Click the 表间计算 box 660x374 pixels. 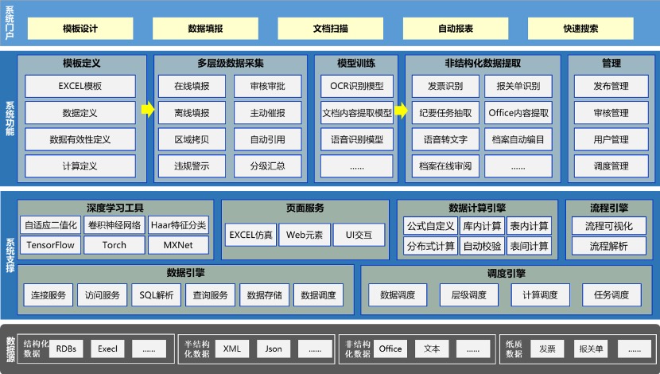click(530, 246)
